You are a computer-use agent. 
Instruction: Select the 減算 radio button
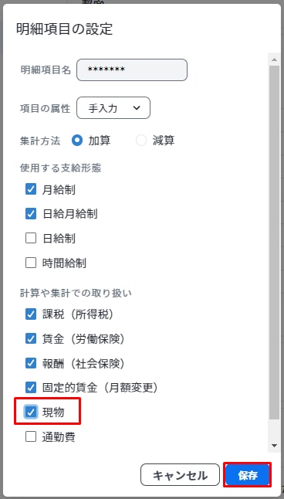[141, 141]
